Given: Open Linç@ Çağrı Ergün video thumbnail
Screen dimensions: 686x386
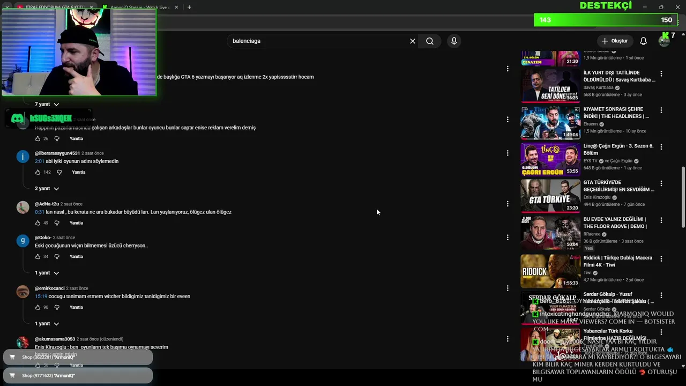Looking at the screenshot, I should (x=550, y=159).
